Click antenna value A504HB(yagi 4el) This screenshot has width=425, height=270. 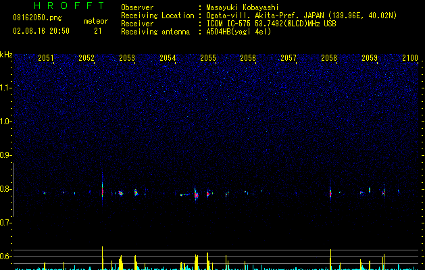click(x=239, y=32)
